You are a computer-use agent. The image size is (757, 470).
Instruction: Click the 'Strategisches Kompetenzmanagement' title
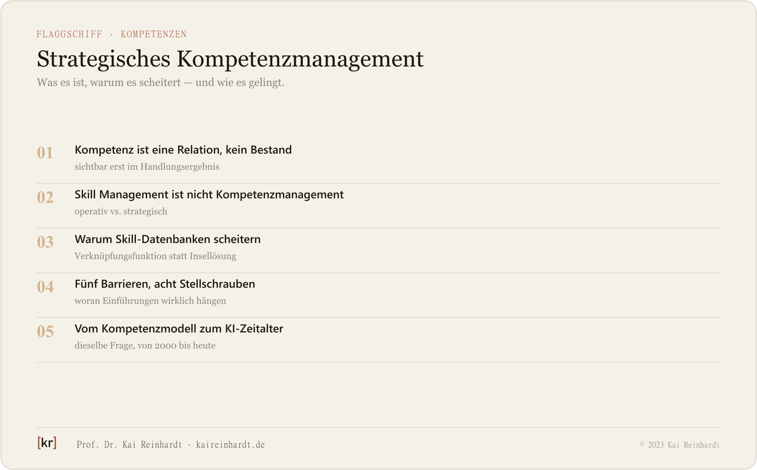[231, 59]
